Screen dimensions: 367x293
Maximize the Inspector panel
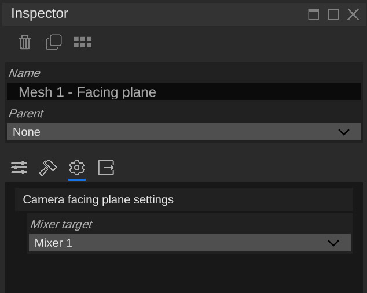tap(333, 14)
